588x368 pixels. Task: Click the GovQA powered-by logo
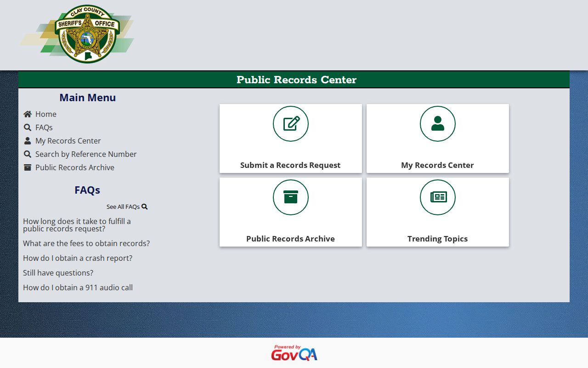(294, 353)
